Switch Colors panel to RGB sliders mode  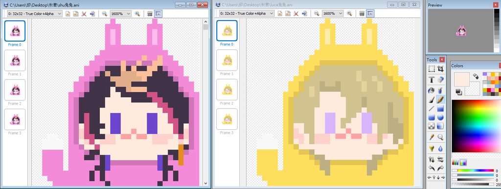455,163
